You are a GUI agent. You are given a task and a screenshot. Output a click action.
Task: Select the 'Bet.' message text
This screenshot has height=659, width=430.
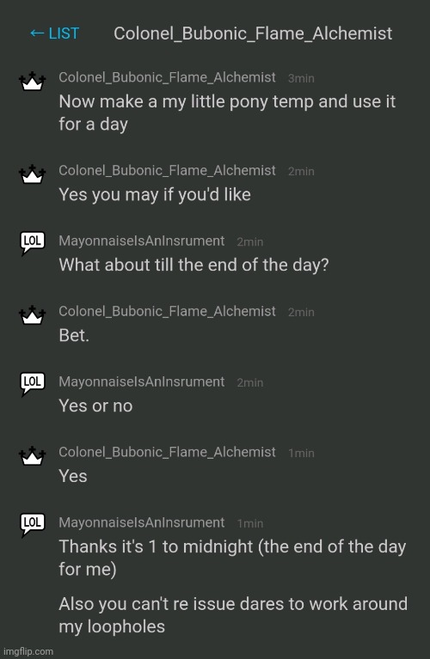click(x=74, y=335)
